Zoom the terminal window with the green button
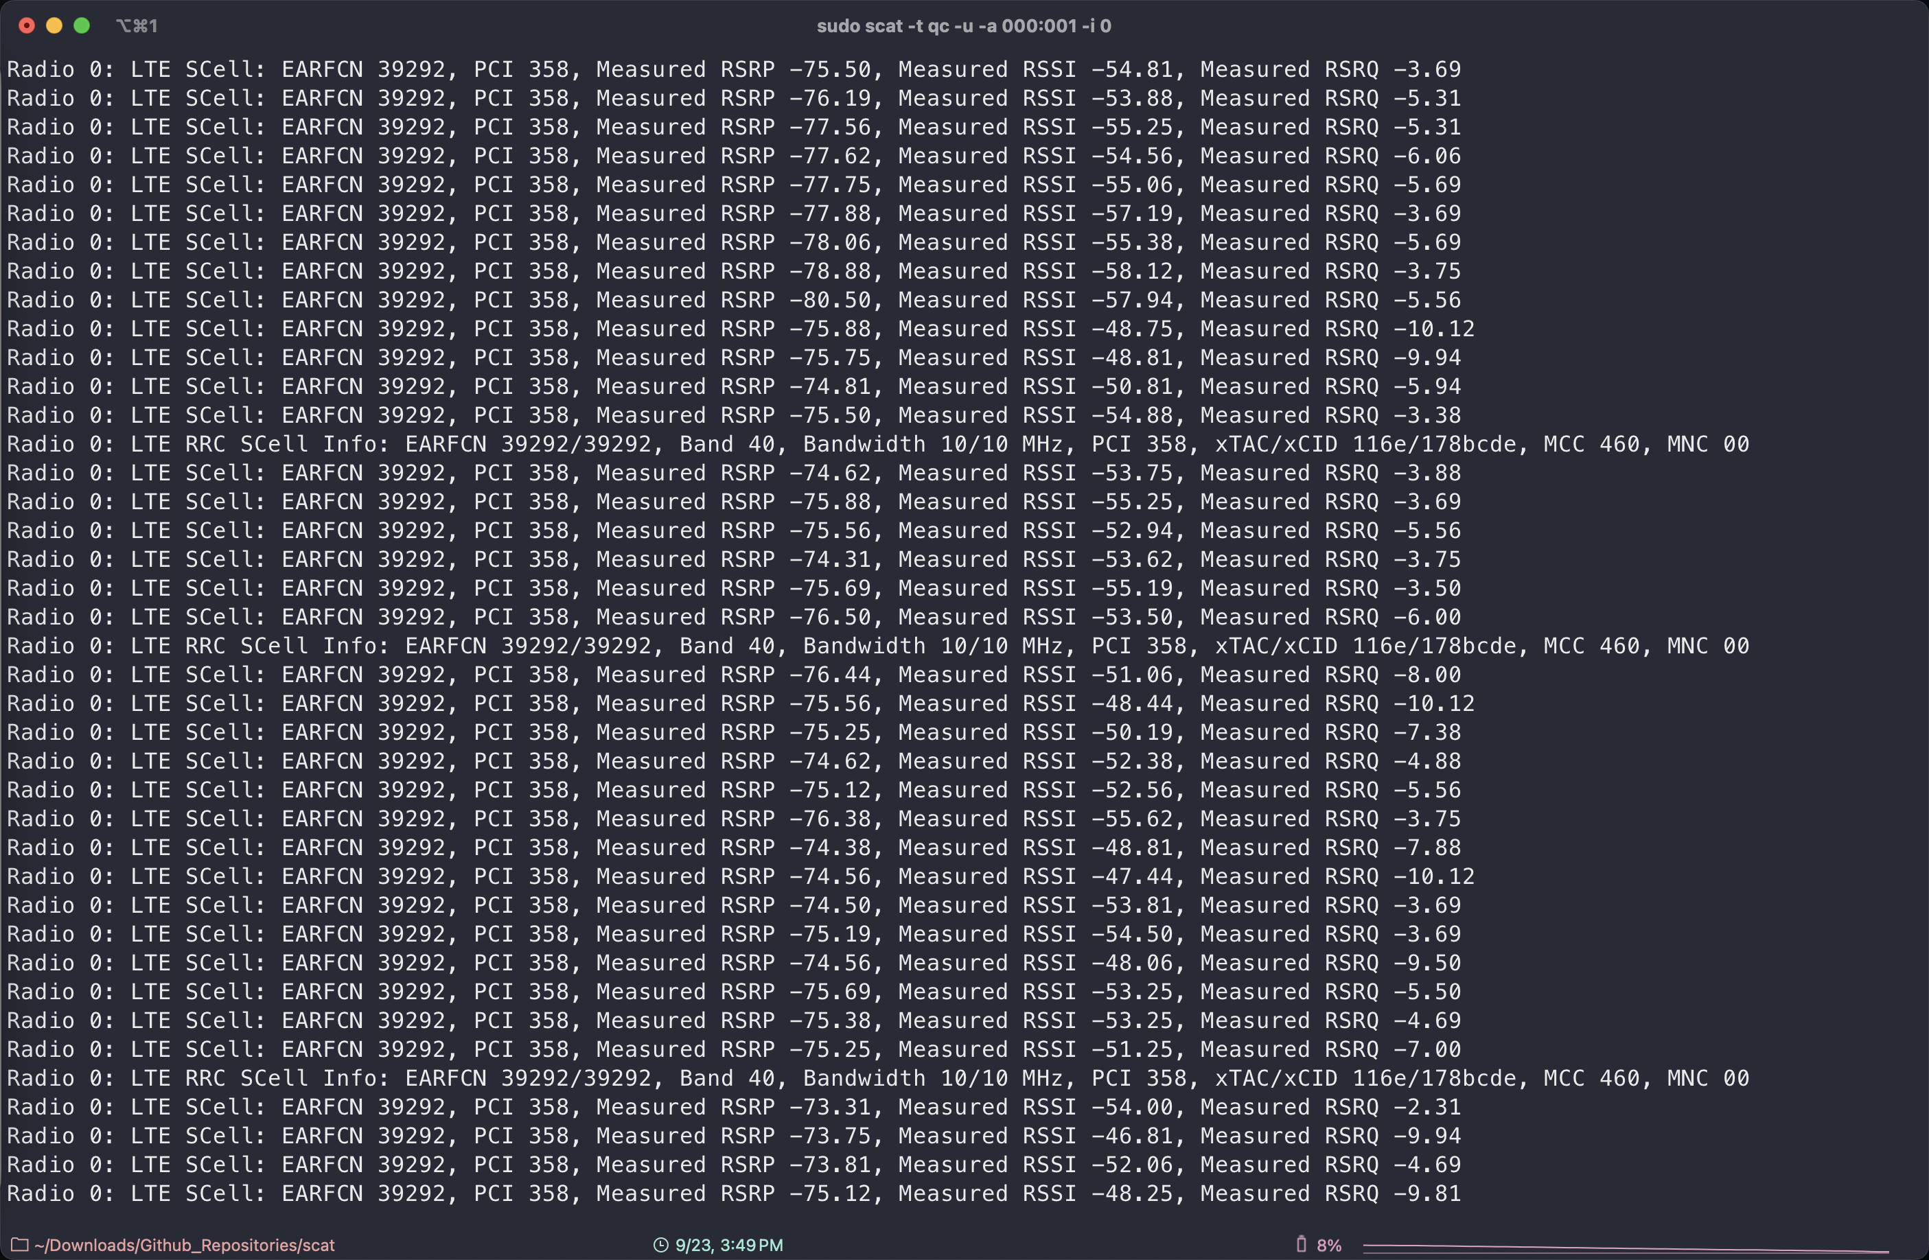 (x=82, y=26)
